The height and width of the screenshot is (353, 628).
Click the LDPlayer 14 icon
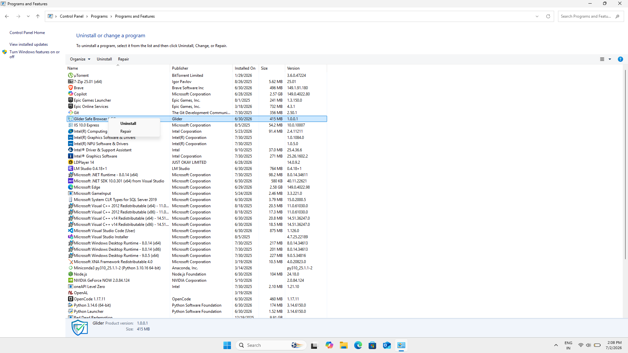click(x=70, y=162)
